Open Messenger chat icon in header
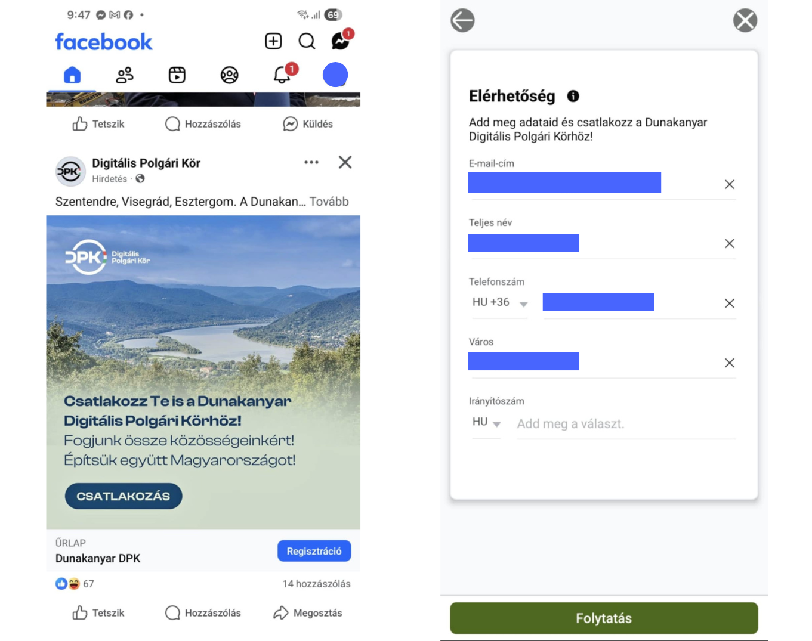 coord(340,41)
